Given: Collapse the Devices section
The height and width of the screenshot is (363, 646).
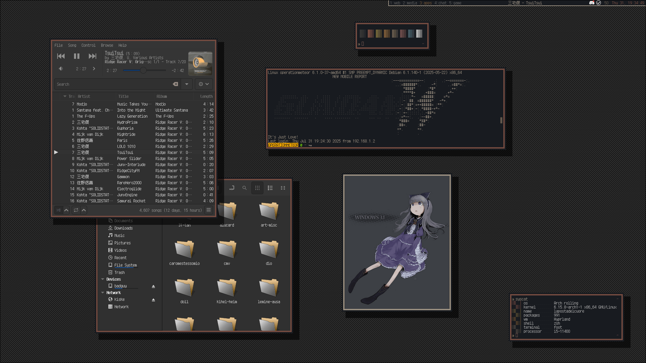Looking at the screenshot, I should pyautogui.click(x=103, y=279).
